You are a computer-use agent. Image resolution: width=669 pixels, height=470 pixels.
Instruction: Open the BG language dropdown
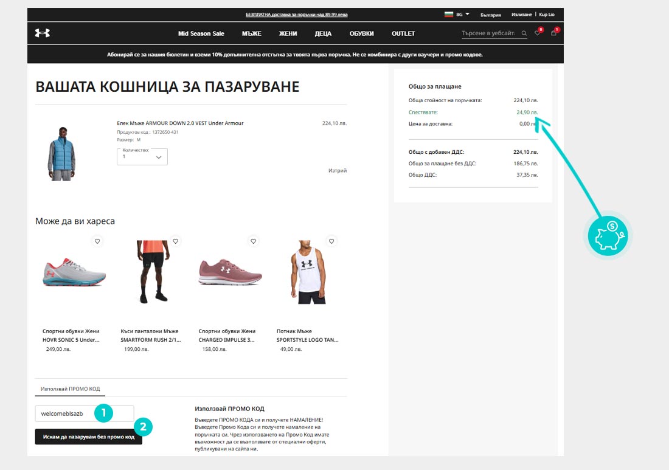[463, 14]
